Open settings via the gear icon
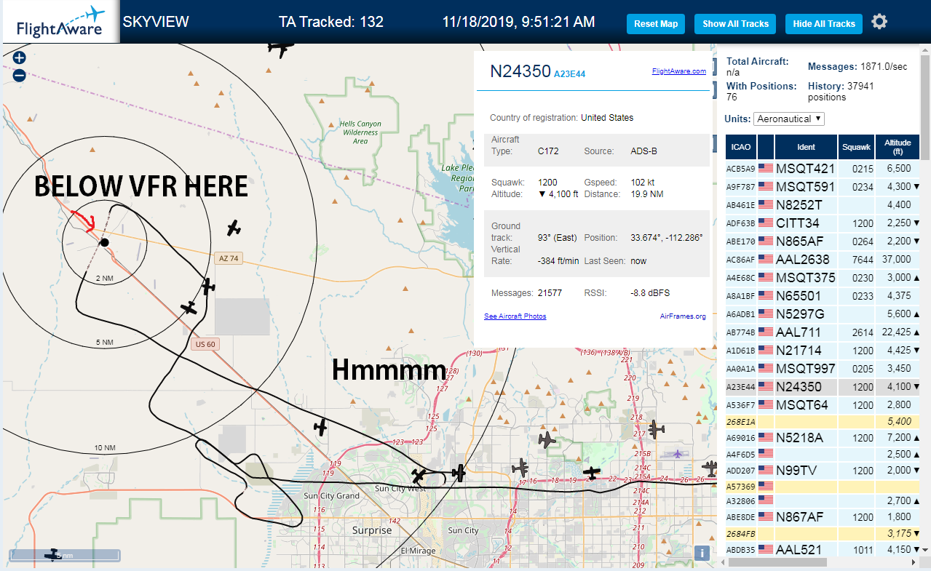This screenshot has width=931, height=571. coord(879,22)
